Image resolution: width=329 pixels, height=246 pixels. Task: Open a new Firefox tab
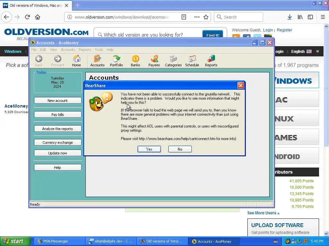pyautogui.click(x=77, y=5)
